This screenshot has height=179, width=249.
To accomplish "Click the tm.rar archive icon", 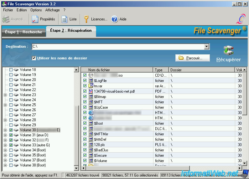I will point(91,86).
